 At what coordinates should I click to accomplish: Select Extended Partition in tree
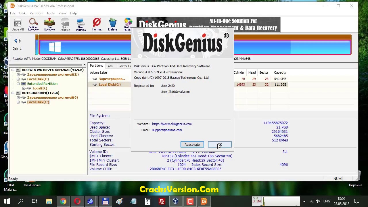pyautogui.click(x=42, y=84)
